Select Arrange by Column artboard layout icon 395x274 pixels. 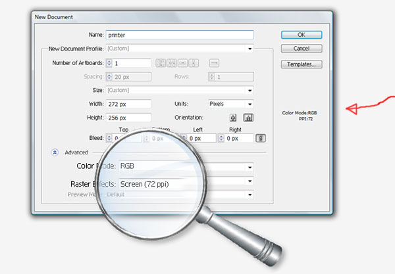[194, 63]
